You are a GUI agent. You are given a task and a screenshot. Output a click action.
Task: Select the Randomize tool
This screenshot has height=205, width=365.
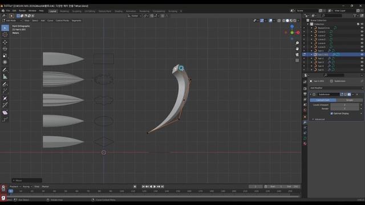(5, 120)
